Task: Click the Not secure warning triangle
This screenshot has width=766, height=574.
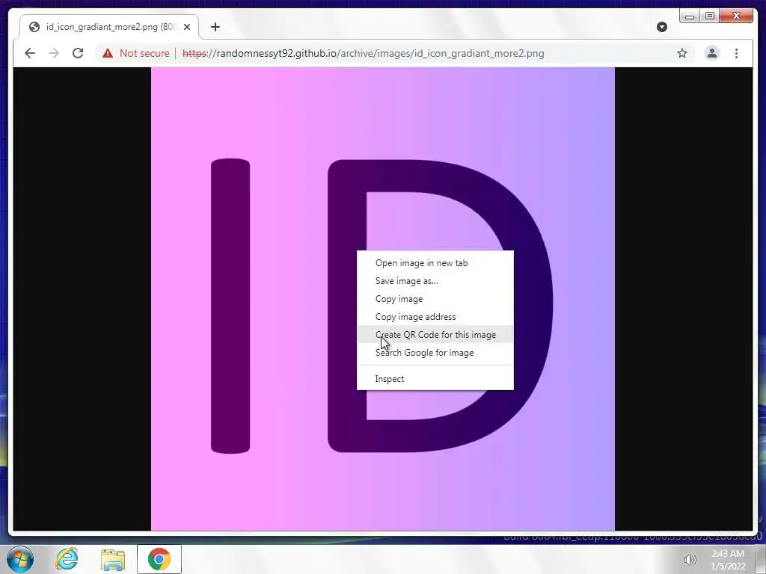Action: 108,53
